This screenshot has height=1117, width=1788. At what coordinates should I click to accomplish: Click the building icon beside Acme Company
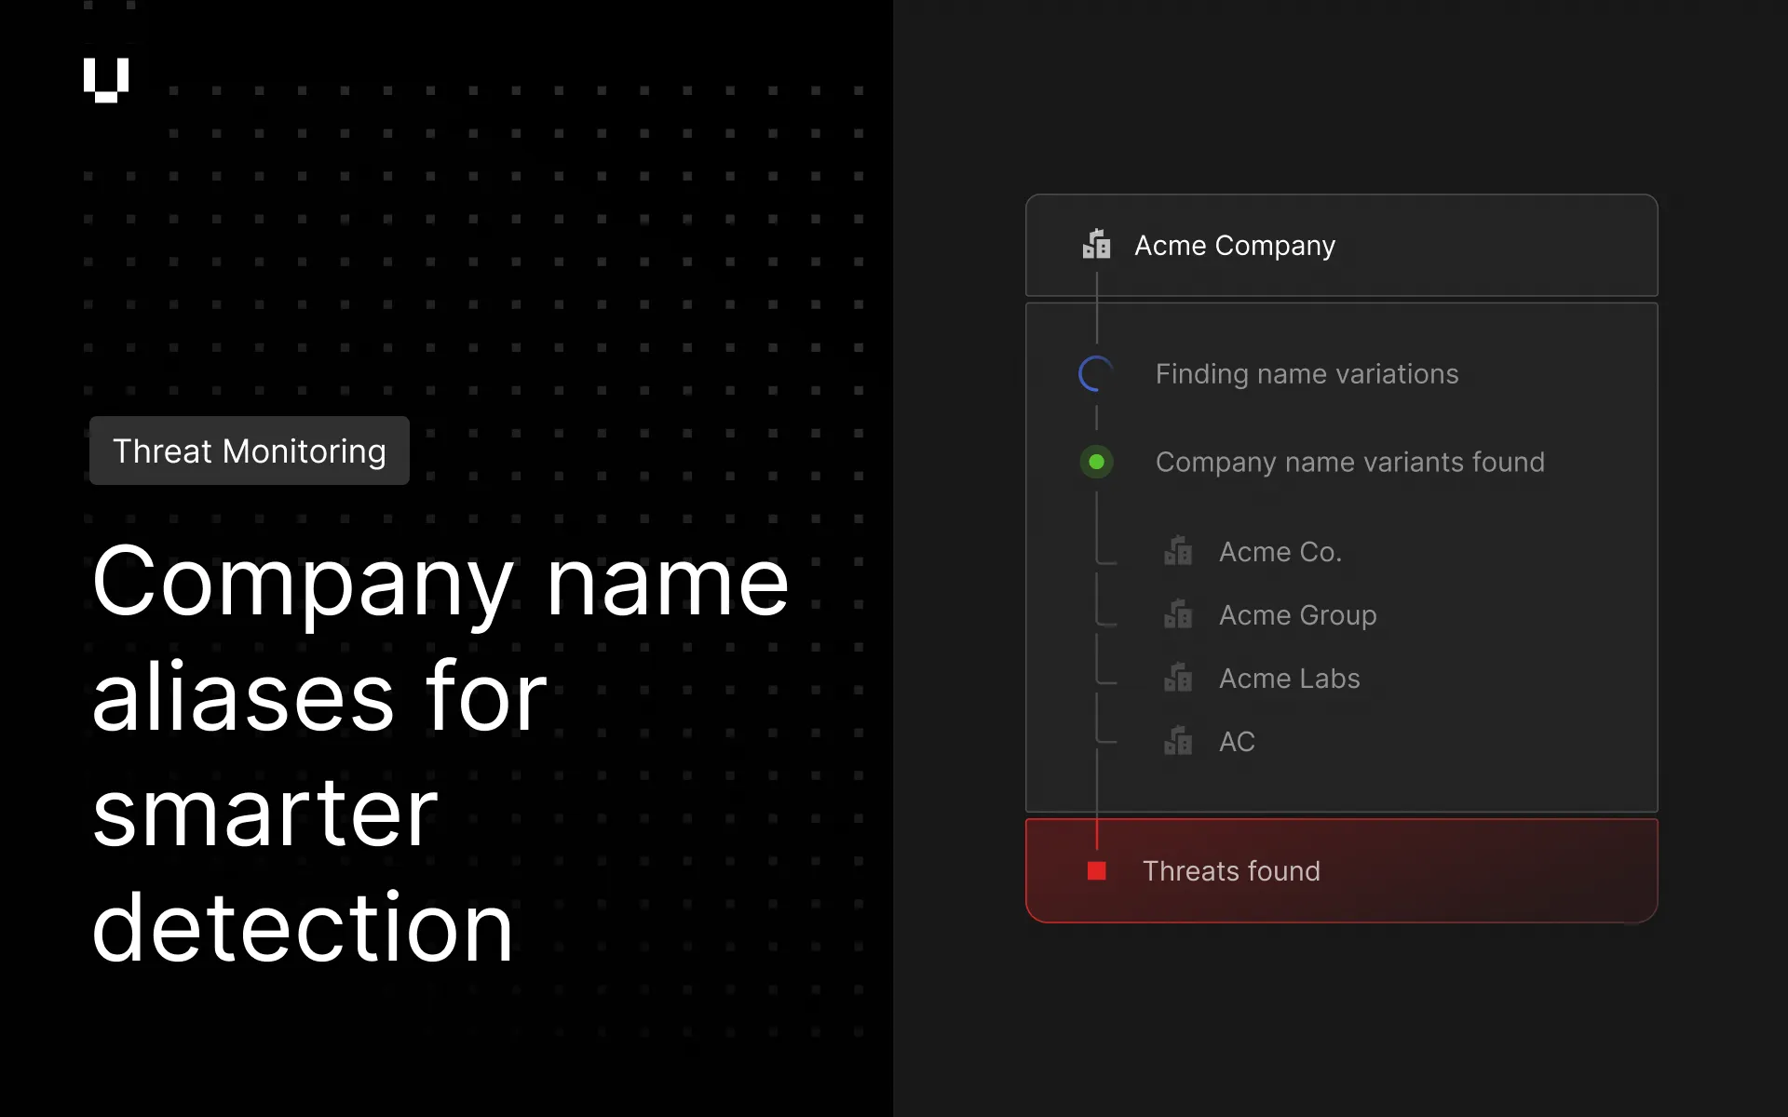tap(1096, 244)
